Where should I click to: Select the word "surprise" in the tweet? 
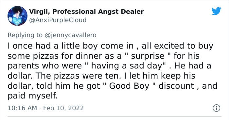pos(148,56)
